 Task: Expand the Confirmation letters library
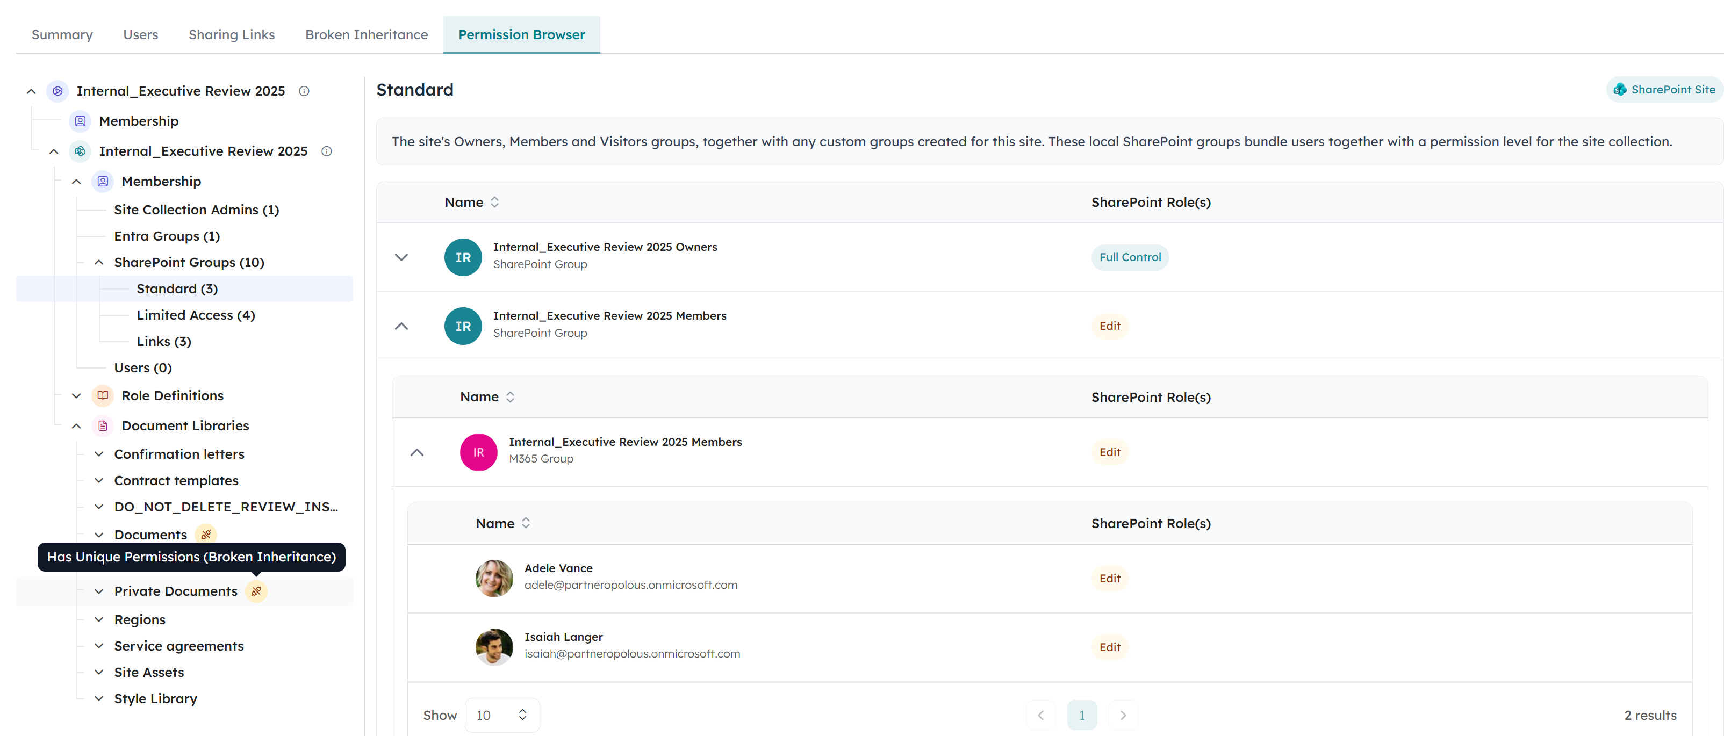(99, 454)
